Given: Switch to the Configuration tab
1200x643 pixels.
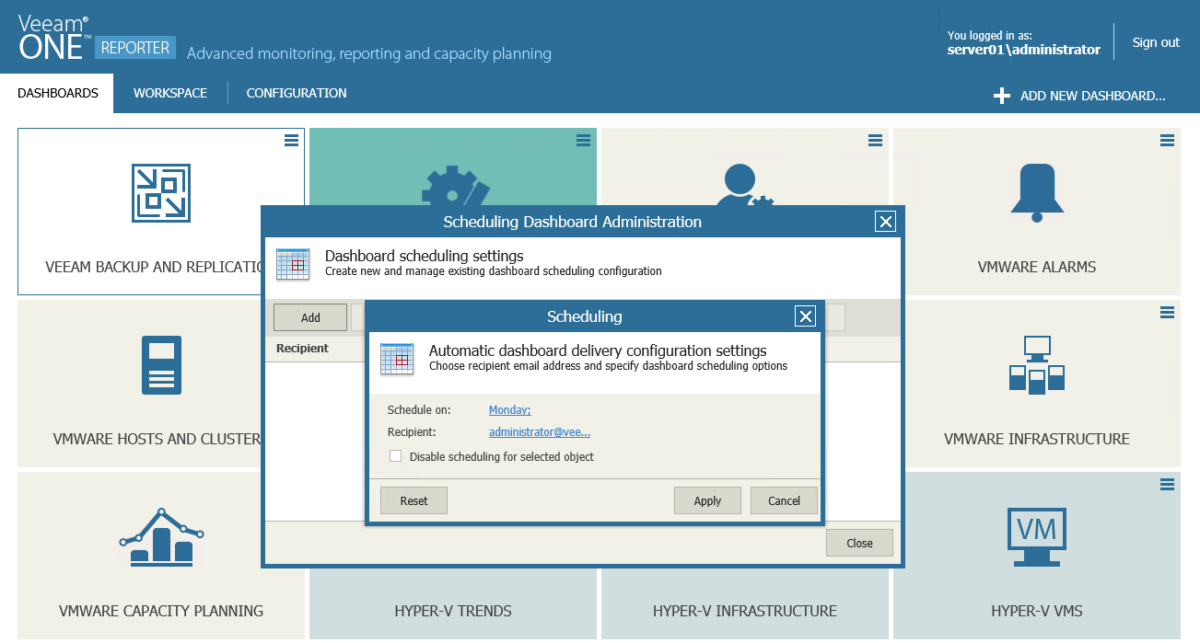Looking at the screenshot, I should (297, 93).
